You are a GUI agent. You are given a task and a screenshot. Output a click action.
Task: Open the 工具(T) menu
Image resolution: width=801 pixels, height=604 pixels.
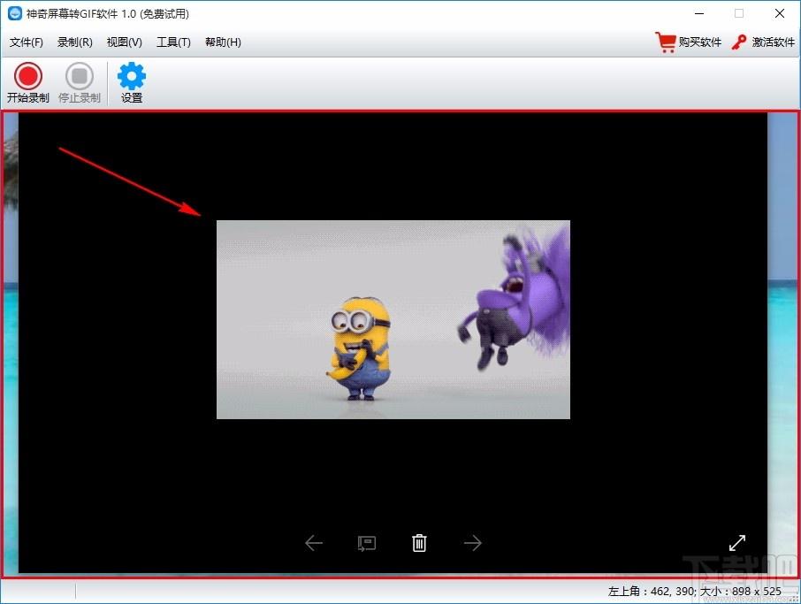point(173,42)
